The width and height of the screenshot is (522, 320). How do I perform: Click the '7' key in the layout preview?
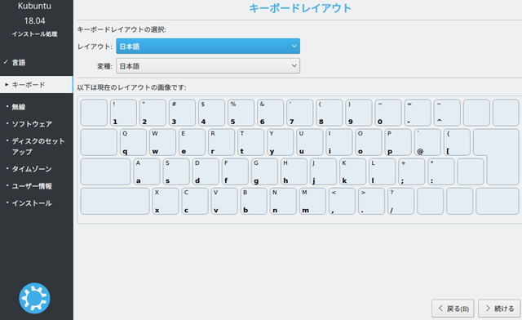tap(299, 113)
